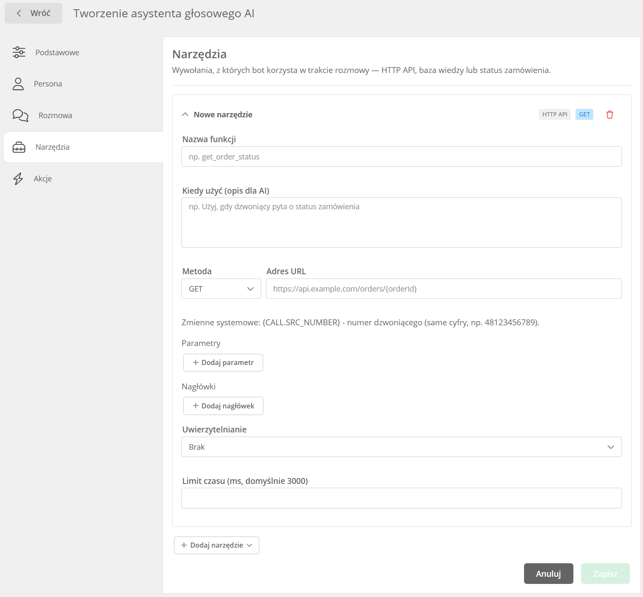The height and width of the screenshot is (597, 643).
Task: Click the Persona user icon
Action: 18,84
